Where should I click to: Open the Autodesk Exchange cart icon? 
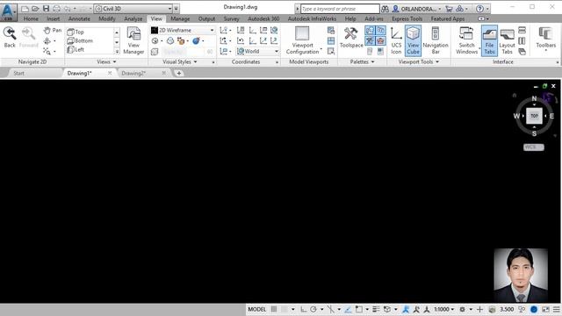pyautogui.click(x=449, y=9)
